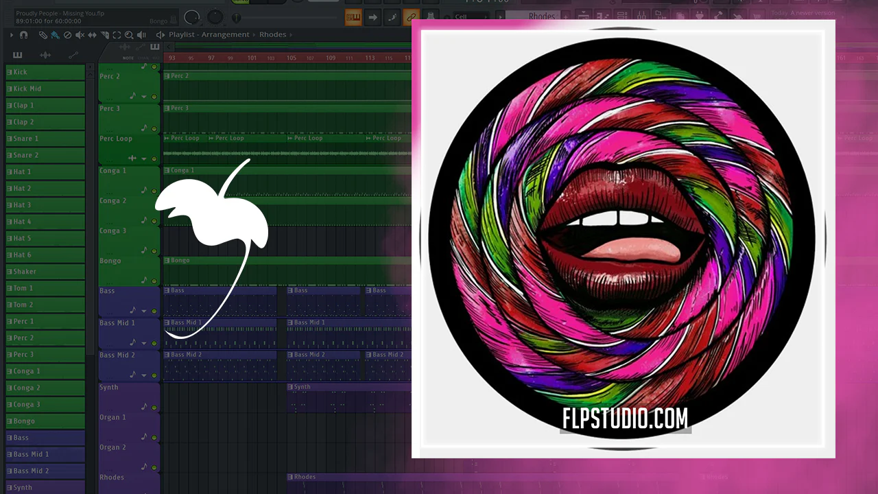Select the Slice tool
This screenshot has height=494, width=878.
[x=104, y=35]
